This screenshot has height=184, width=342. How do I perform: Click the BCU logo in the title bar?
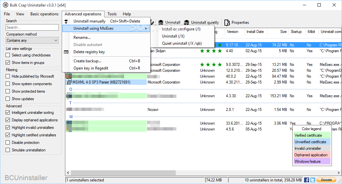5,5
